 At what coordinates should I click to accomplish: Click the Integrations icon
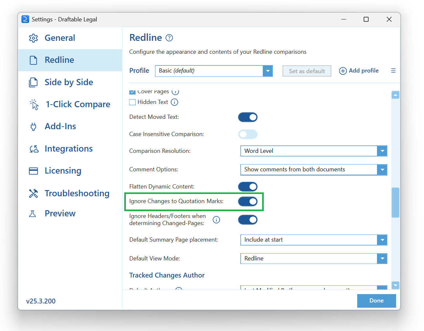(34, 149)
